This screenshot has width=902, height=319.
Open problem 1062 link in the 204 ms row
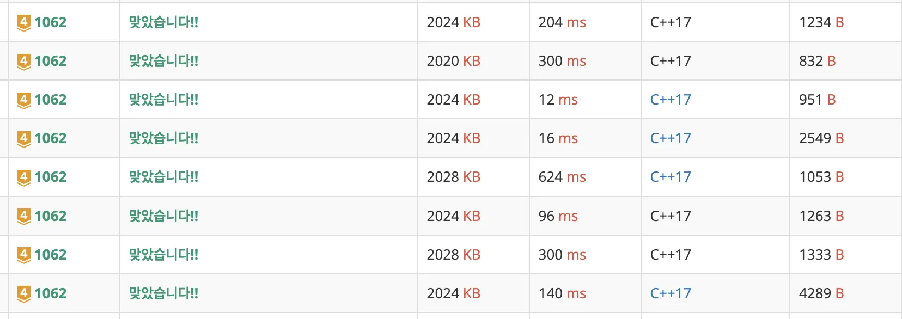tap(51, 22)
